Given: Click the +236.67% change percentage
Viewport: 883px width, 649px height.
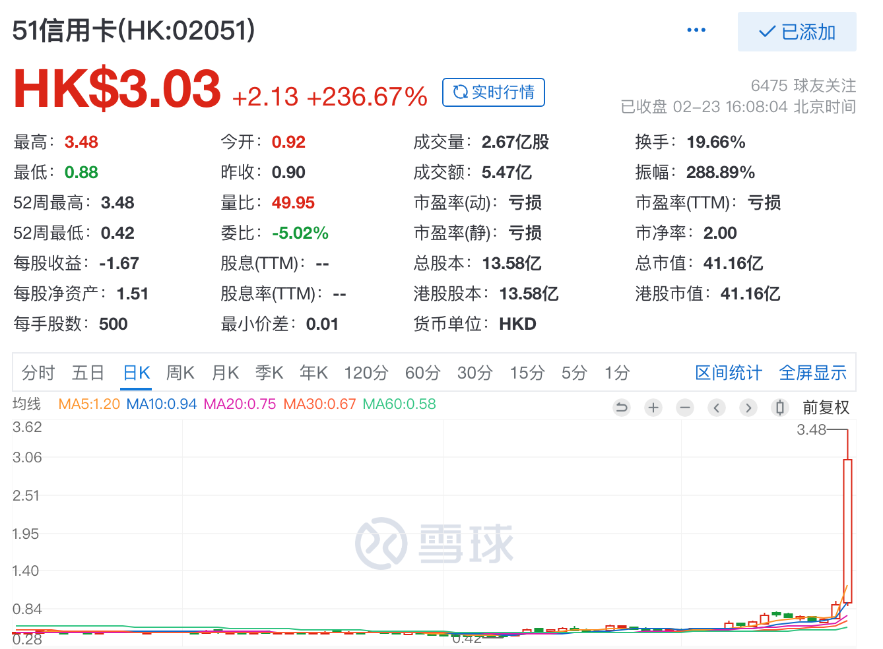Looking at the screenshot, I should coord(367,97).
